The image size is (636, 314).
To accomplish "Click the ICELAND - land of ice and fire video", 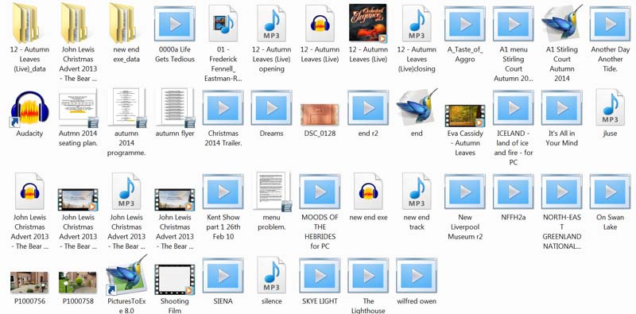I will [x=513, y=107].
